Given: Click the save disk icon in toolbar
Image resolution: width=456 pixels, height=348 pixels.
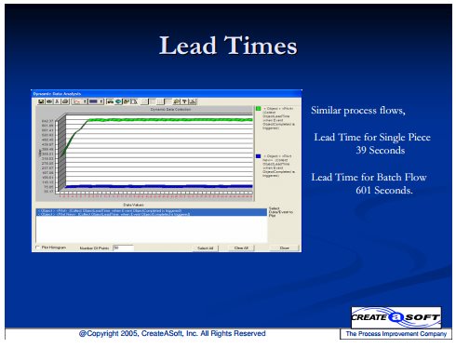Looking at the screenshot, I should click(41, 101).
